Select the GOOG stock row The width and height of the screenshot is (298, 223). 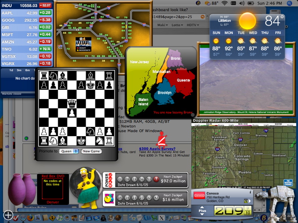pyautogui.click(x=27, y=20)
